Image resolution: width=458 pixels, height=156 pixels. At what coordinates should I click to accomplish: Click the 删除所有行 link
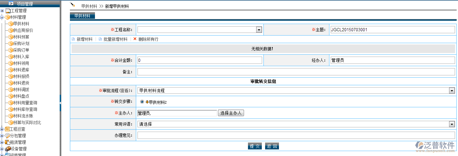coord(148,39)
